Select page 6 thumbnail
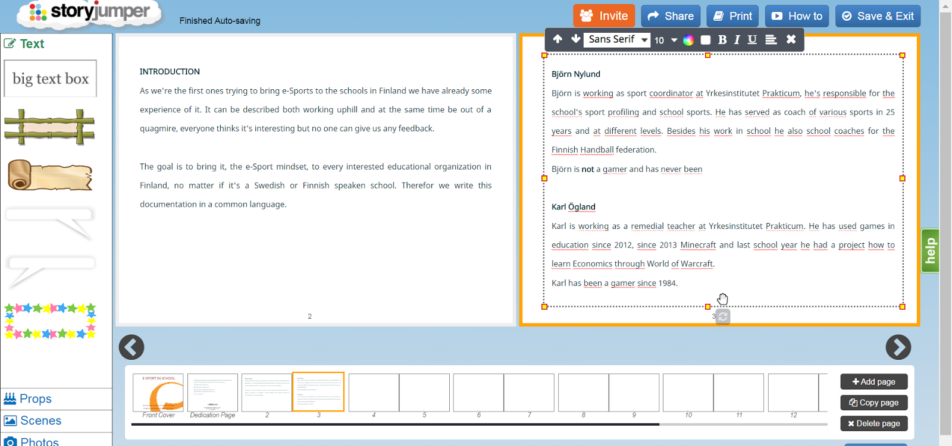952x446 pixels. click(x=478, y=392)
